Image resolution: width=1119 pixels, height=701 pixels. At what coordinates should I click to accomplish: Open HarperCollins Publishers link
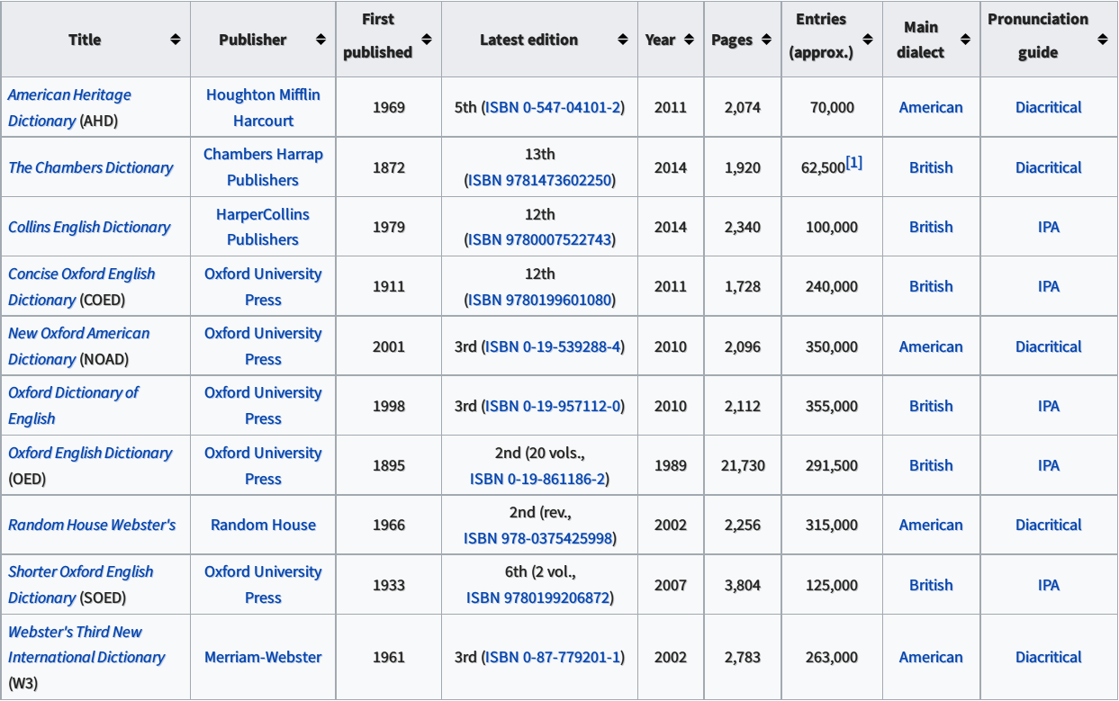263,227
